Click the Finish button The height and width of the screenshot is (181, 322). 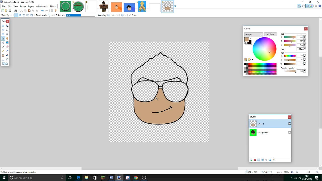click(133, 15)
